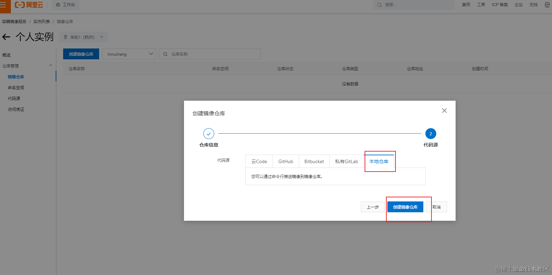Open 工单 in the top navigation
This screenshot has height=275, width=552.
tap(481, 5)
